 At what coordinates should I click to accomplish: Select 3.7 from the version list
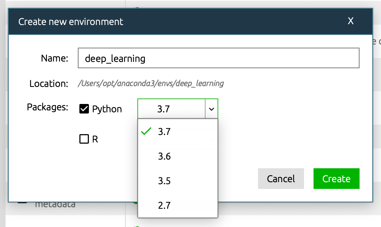coord(164,131)
